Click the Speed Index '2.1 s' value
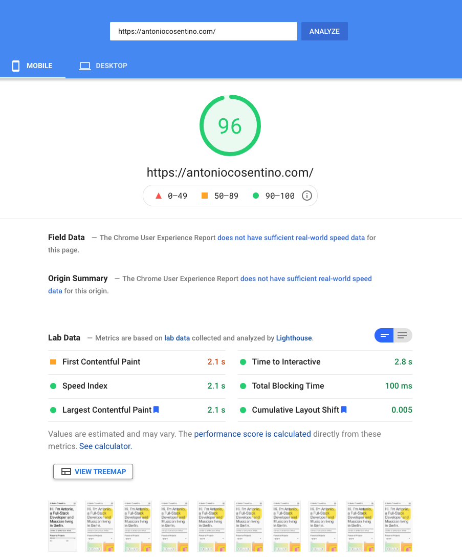Image resolution: width=462 pixels, height=557 pixels. pos(216,386)
